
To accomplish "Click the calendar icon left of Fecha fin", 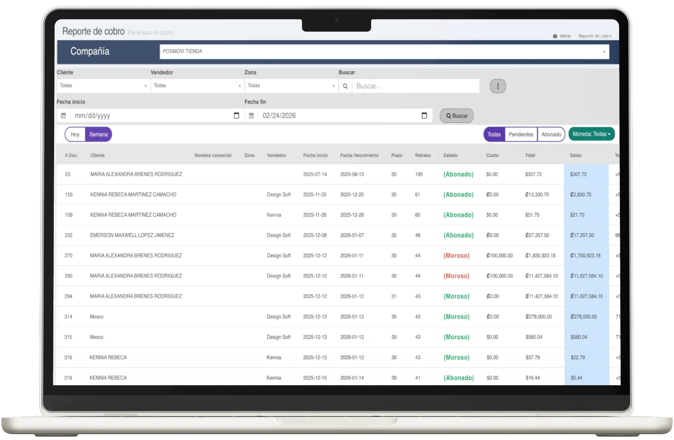I will point(251,116).
